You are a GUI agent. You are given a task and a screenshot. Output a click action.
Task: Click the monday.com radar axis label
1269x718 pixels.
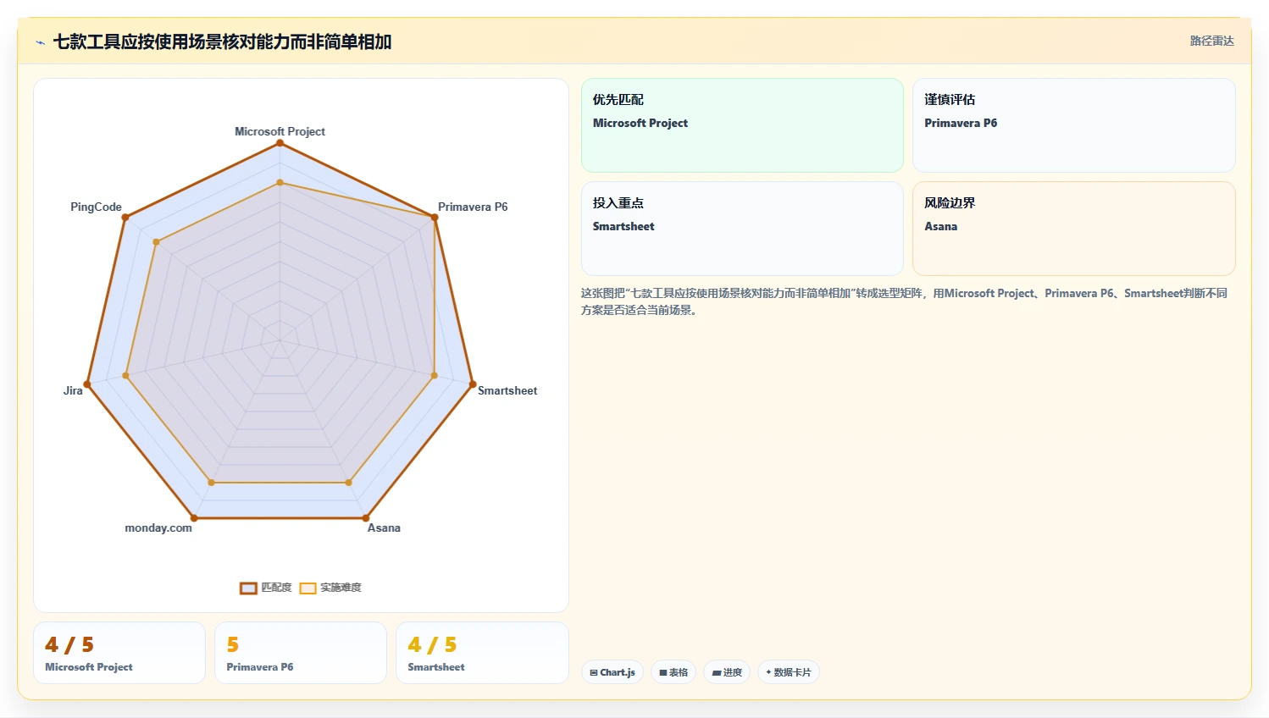tap(158, 527)
